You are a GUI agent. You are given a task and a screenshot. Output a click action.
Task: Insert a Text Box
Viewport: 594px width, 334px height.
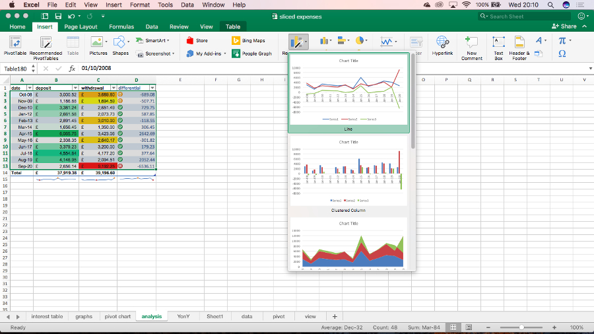[x=498, y=48]
